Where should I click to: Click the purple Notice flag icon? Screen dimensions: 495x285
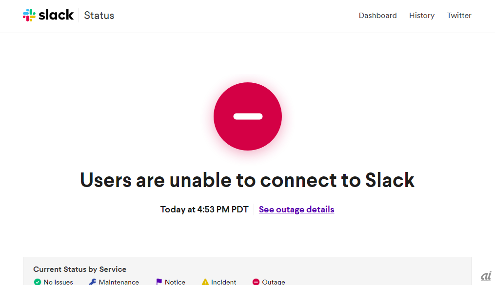159,282
